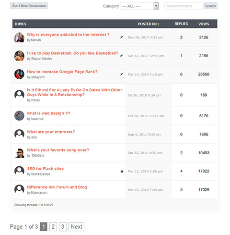The height and width of the screenshot is (235, 230).
Task: Click the views count 8175
Action: [204, 116]
